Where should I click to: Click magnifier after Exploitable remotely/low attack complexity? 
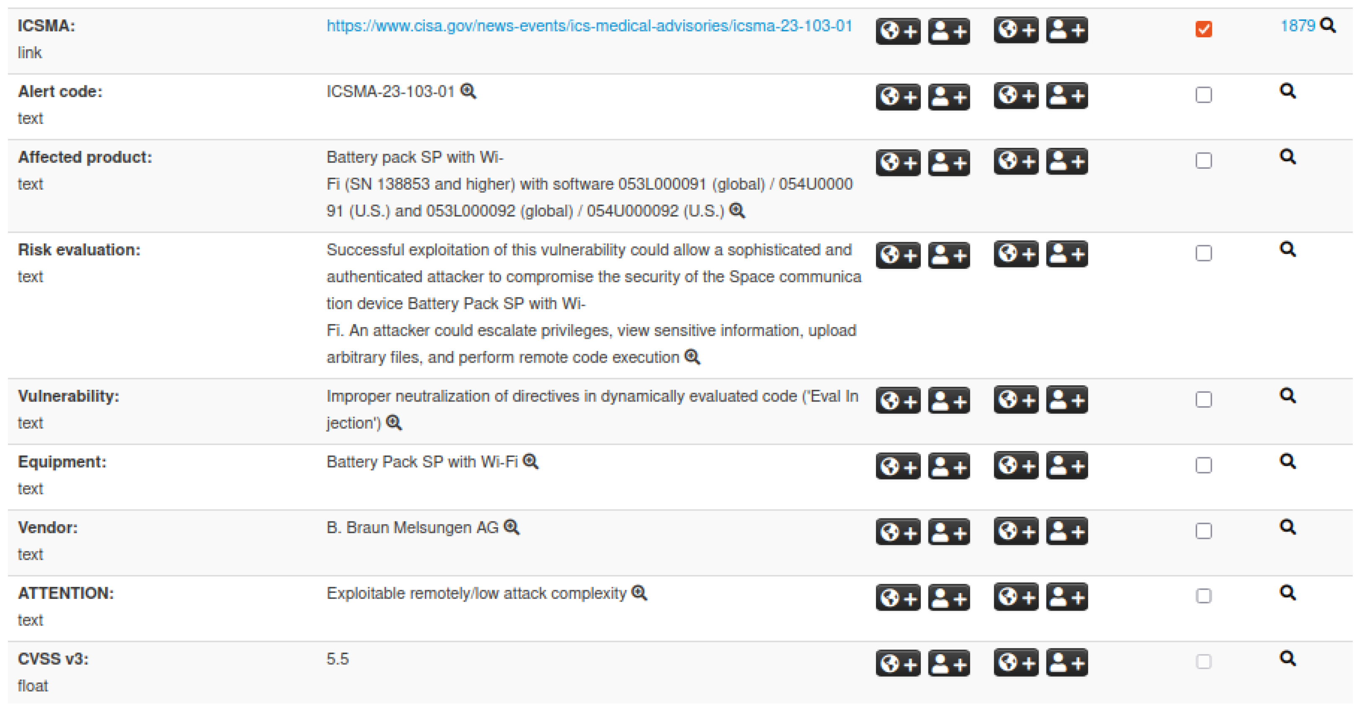point(639,593)
